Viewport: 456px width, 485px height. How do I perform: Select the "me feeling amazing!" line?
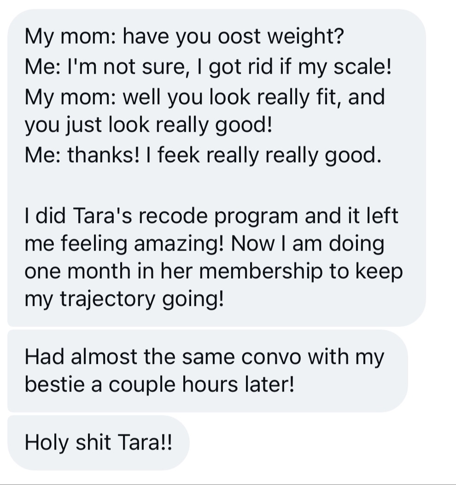205,244
